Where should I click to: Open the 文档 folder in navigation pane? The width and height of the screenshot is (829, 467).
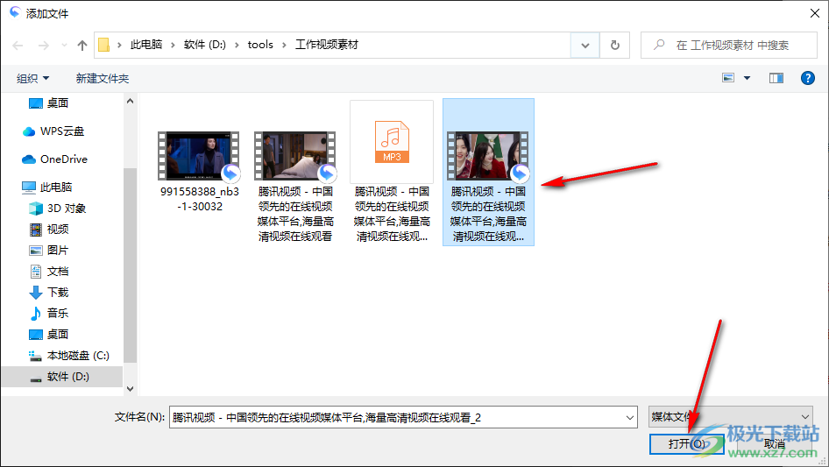click(49, 272)
